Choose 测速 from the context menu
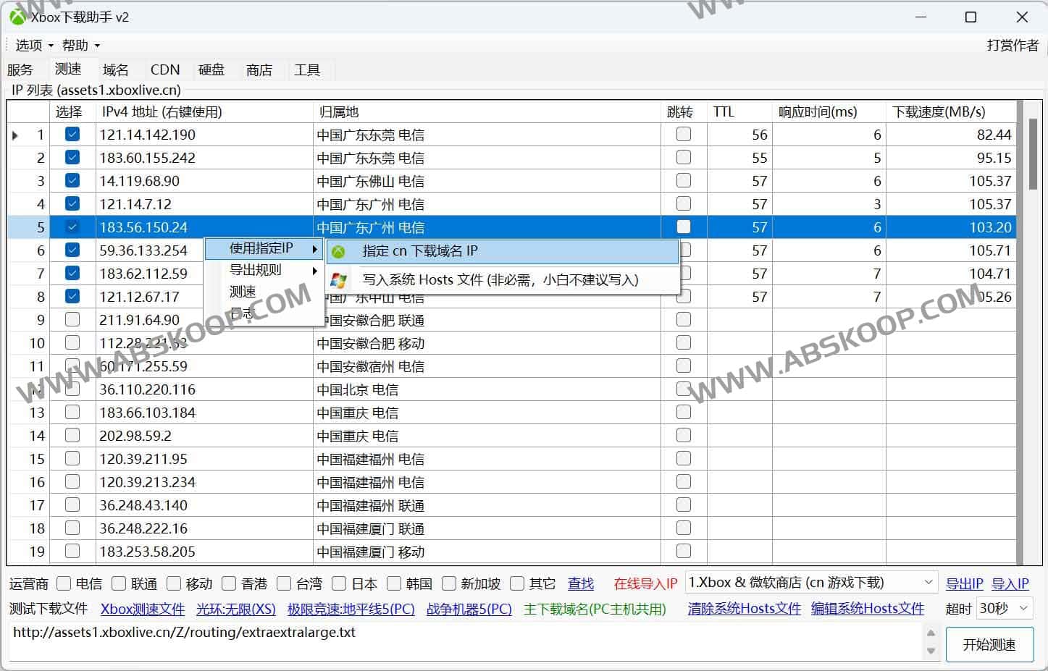This screenshot has height=671, width=1048. pyautogui.click(x=243, y=291)
